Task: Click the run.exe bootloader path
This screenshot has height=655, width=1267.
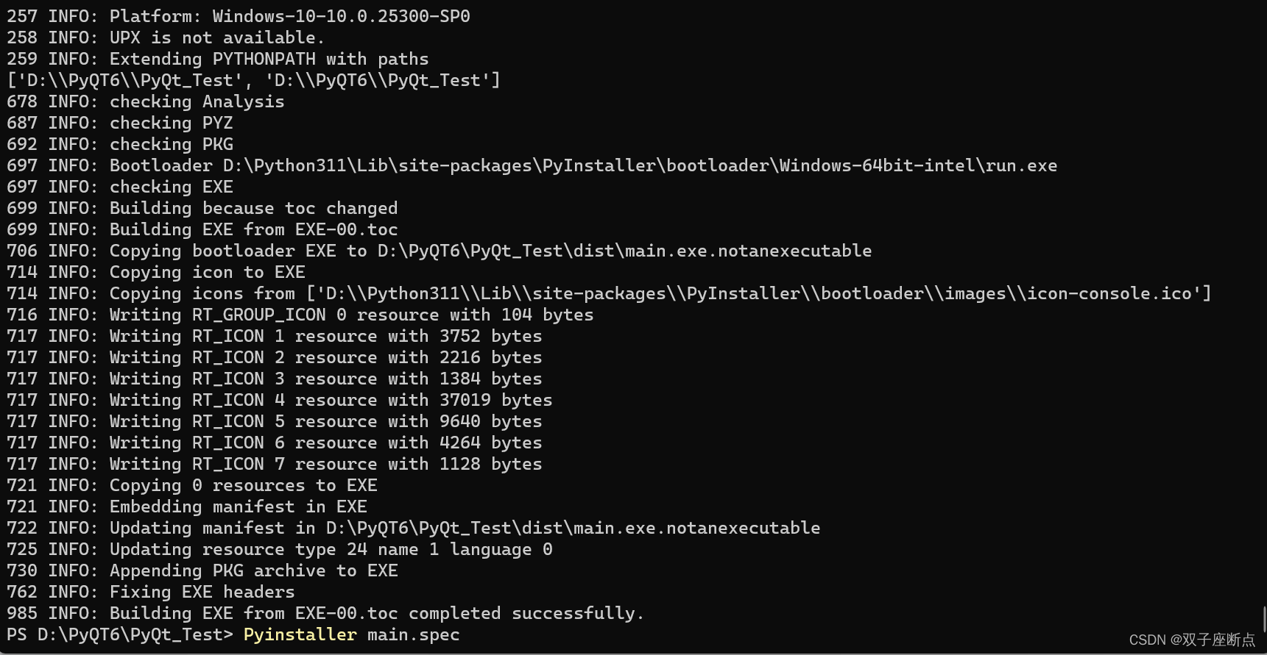Action: [640, 165]
